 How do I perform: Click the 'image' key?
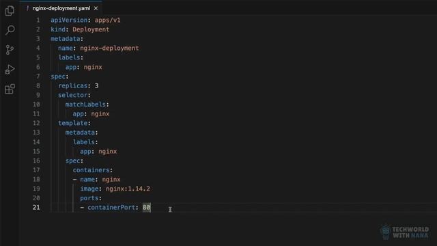pos(89,189)
